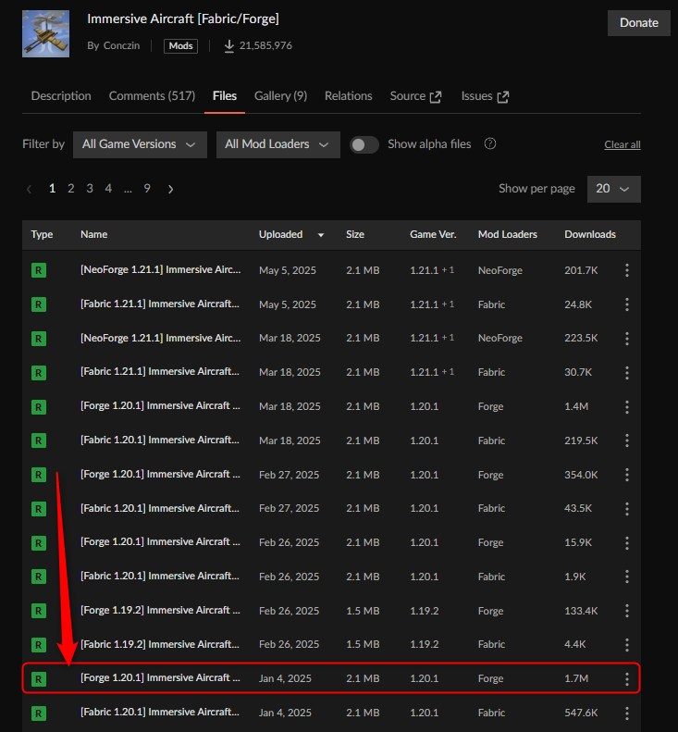
Task: Go to page 9
Action: coord(147,189)
